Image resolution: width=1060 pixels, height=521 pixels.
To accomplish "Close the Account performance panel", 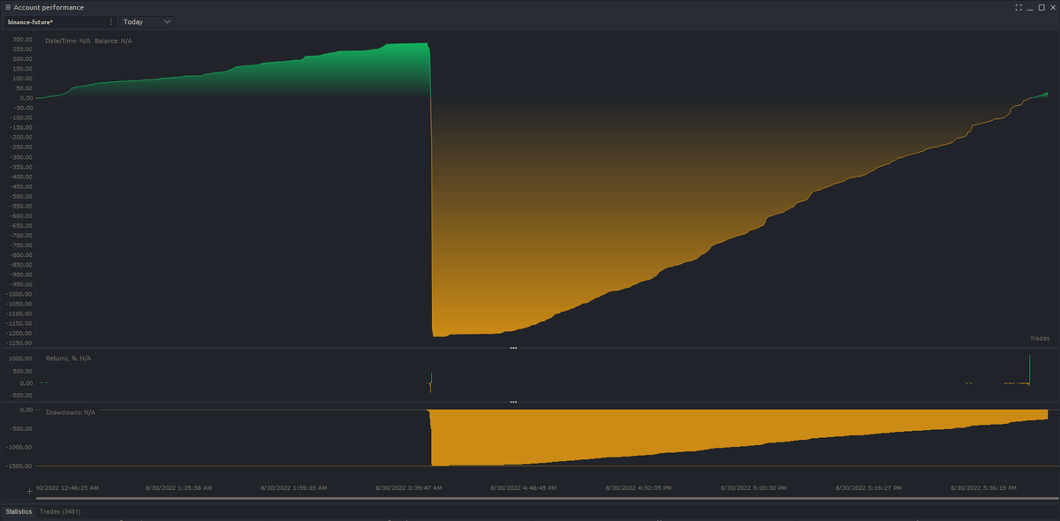I will tap(1052, 7).
